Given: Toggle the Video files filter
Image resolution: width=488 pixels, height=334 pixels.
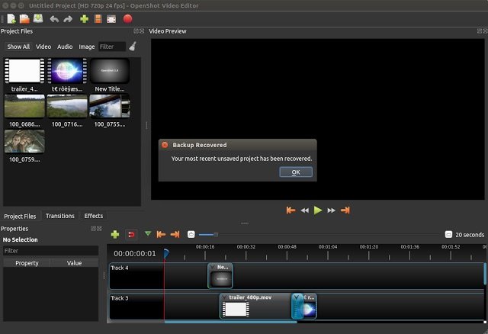Looking at the screenshot, I should point(43,47).
